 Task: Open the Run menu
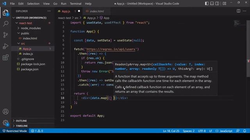pyautogui.click(x=63, y=3)
